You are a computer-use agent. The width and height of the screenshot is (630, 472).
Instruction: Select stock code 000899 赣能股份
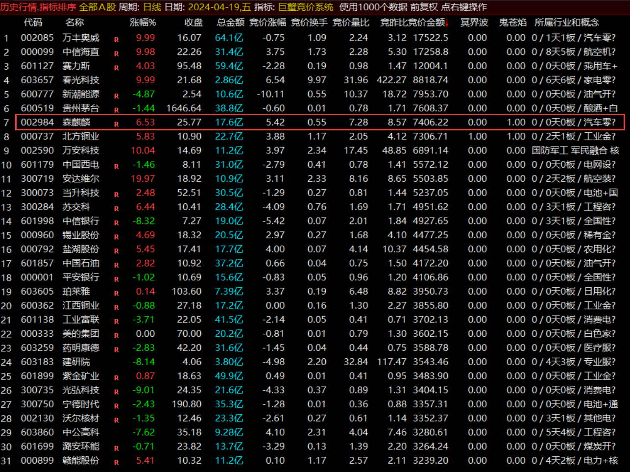click(x=37, y=461)
